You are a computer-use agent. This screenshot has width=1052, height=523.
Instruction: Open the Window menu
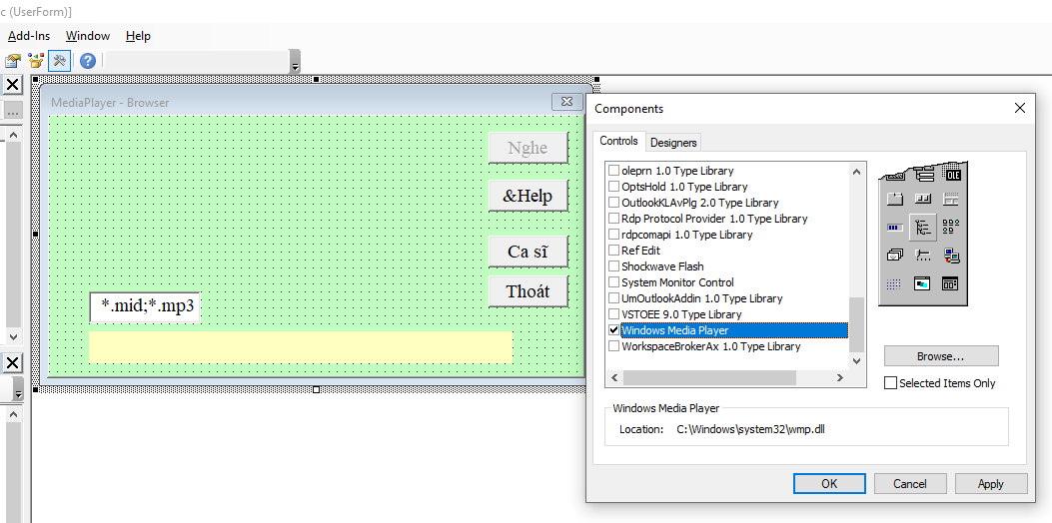point(88,36)
